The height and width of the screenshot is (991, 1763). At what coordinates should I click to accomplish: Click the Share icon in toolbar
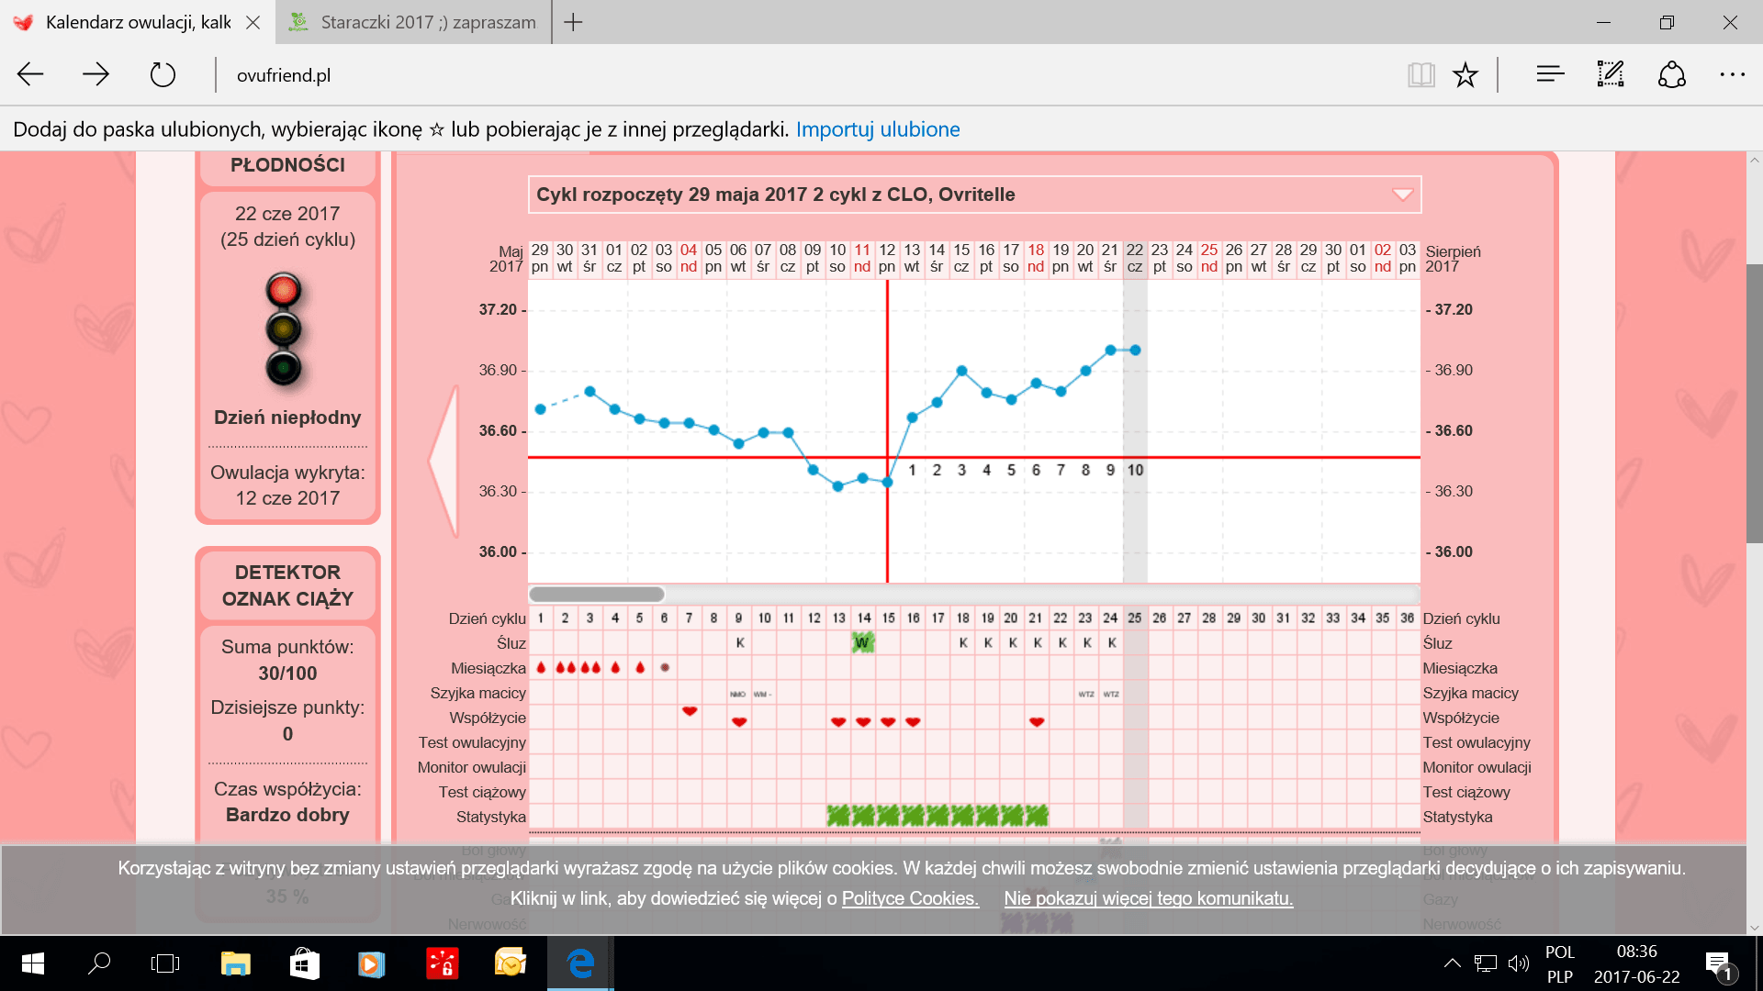pos(1672,74)
